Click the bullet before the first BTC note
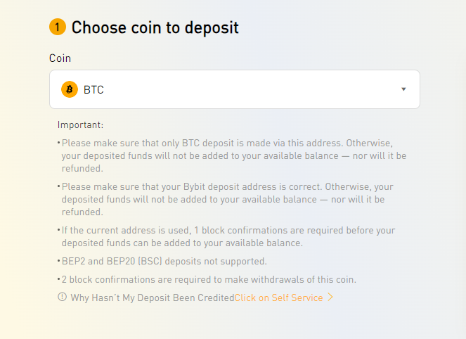The height and width of the screenshot is (339, 466). click(59, 143)
